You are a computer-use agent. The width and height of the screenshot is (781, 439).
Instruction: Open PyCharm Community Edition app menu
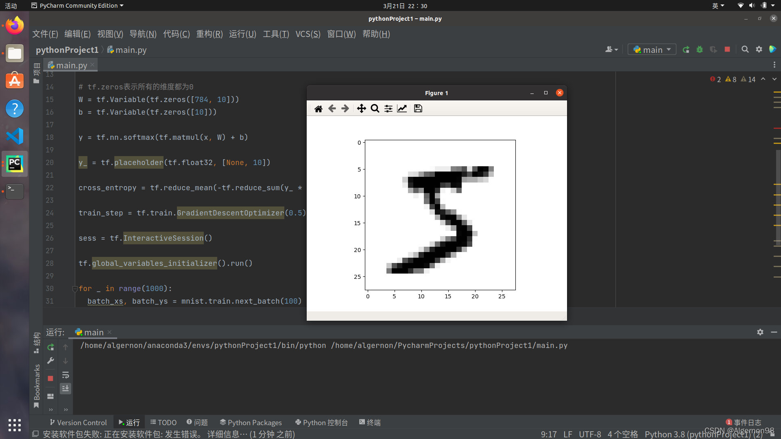coord(77,6)
